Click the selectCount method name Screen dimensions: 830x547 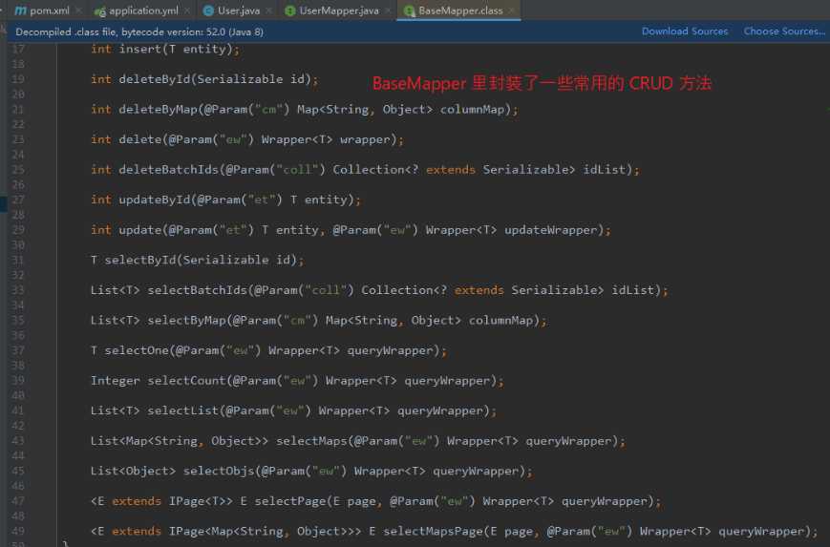(x=187, y=380)
